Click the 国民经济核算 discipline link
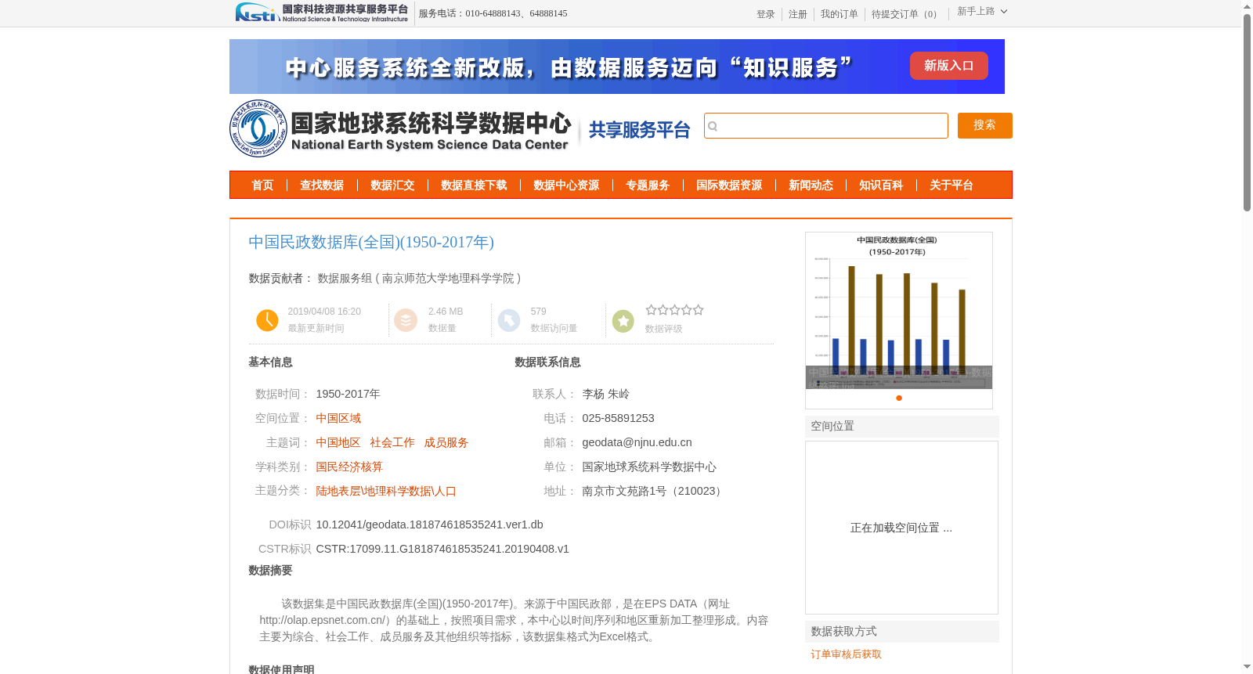 349,467
